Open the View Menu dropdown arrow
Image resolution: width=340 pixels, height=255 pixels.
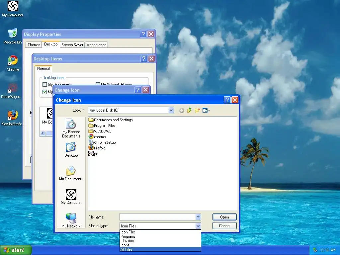click(209, 110)
